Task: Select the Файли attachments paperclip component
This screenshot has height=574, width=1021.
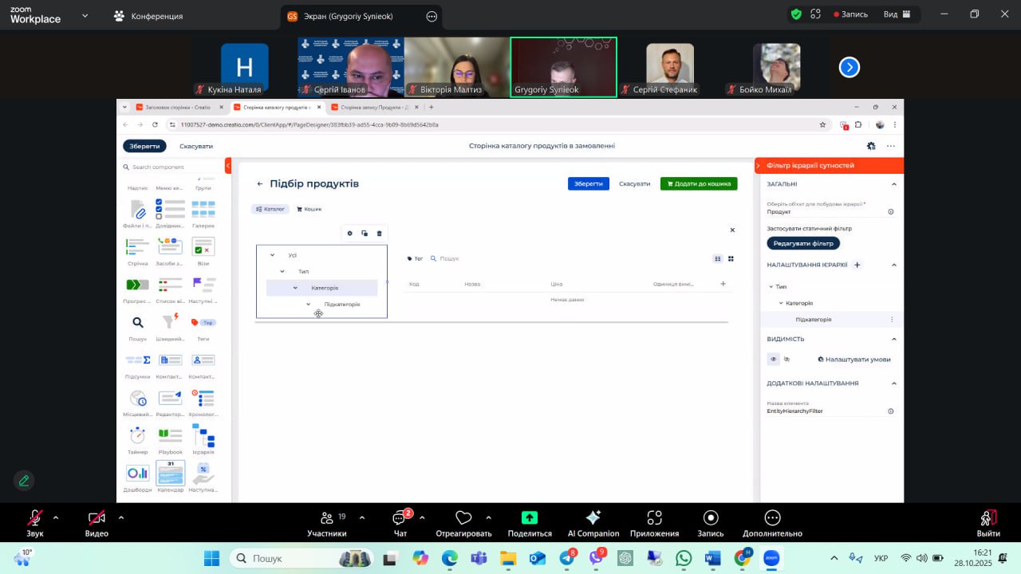Action: pyautogui.click(x=137, y=209)
